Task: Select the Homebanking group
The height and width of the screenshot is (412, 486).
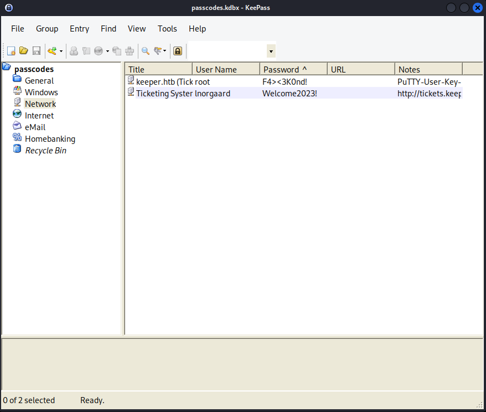Action: (x=50, y=139)
